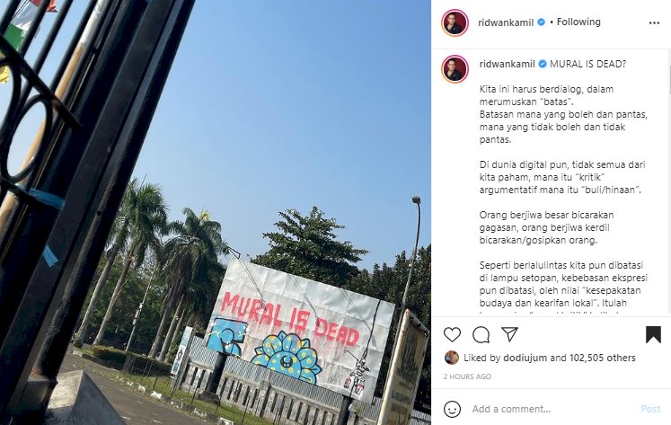Click verified badge in caption username

click(543, 64)
